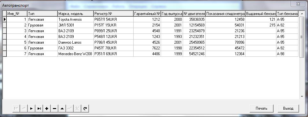Select engine number 35836935

pyautogui.click(x=194, y=19)
